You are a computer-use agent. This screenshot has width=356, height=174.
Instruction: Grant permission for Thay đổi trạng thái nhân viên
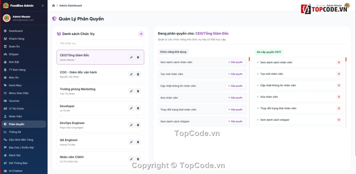click(x=235, y=109)
